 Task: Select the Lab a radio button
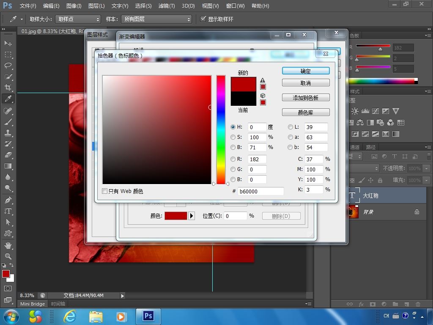pos(290,137)
